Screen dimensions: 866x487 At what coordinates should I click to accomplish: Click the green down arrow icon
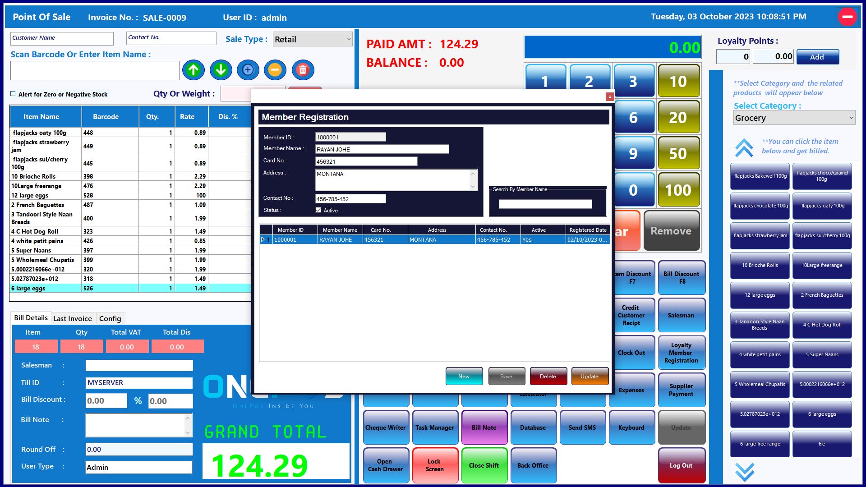pos(221,70)
